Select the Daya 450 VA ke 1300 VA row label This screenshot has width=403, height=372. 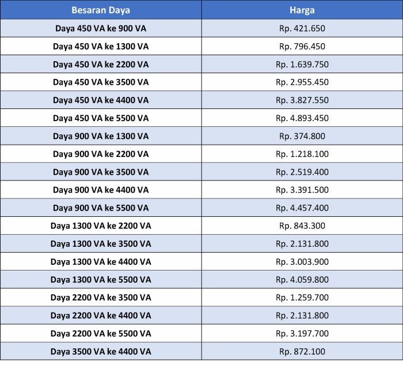101,46
